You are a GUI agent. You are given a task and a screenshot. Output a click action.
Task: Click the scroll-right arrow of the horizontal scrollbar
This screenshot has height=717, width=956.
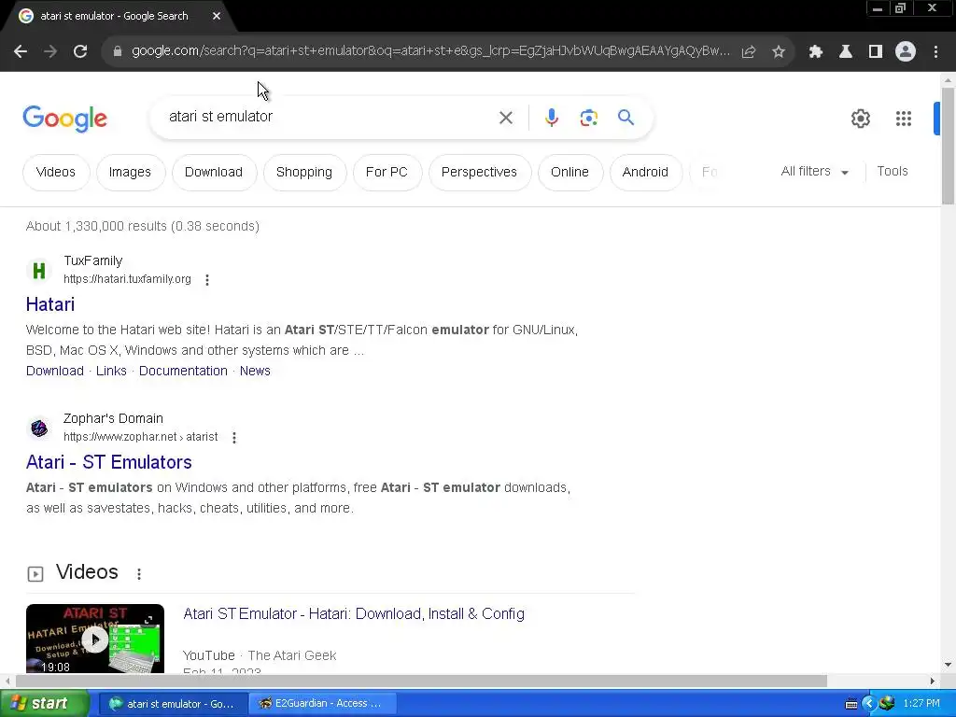pos(933,681)
